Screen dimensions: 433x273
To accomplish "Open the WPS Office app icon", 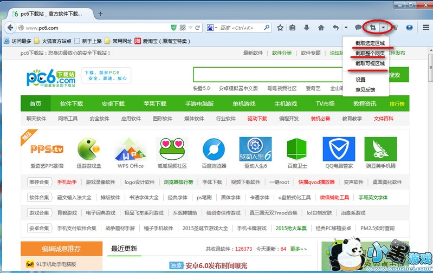I will (x=131, y=149).
